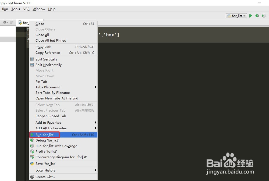Select Close All but Pinned
269x181 pixels.
coord(63,41)
